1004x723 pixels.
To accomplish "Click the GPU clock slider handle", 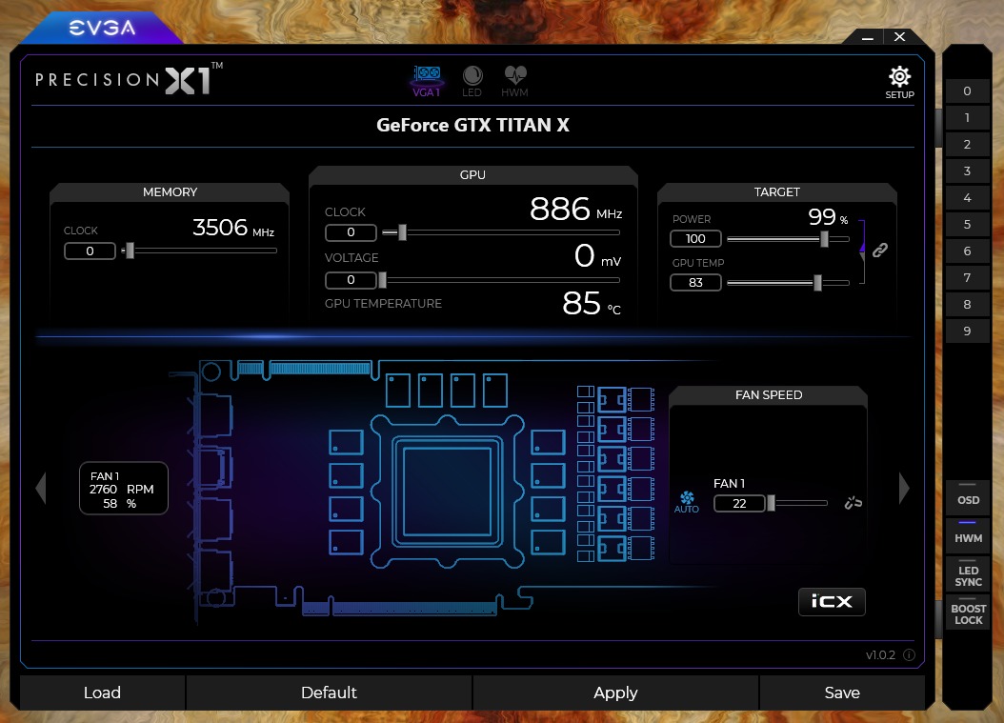I will [402, 231].
